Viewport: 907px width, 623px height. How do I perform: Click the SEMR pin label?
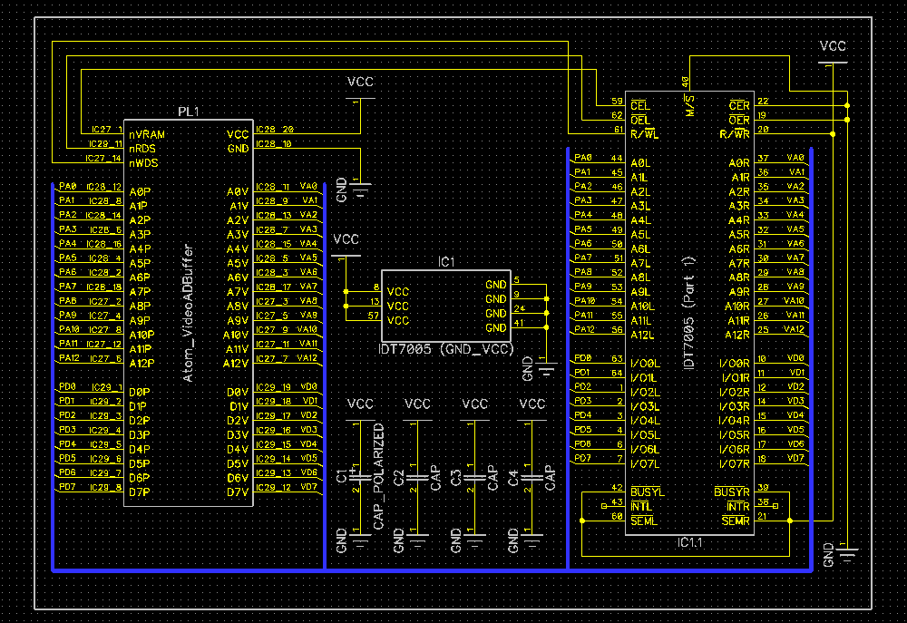click(x=736, y=521)
